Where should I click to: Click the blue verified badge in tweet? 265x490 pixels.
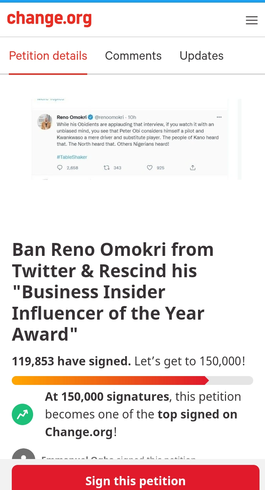tap(90, 117)
